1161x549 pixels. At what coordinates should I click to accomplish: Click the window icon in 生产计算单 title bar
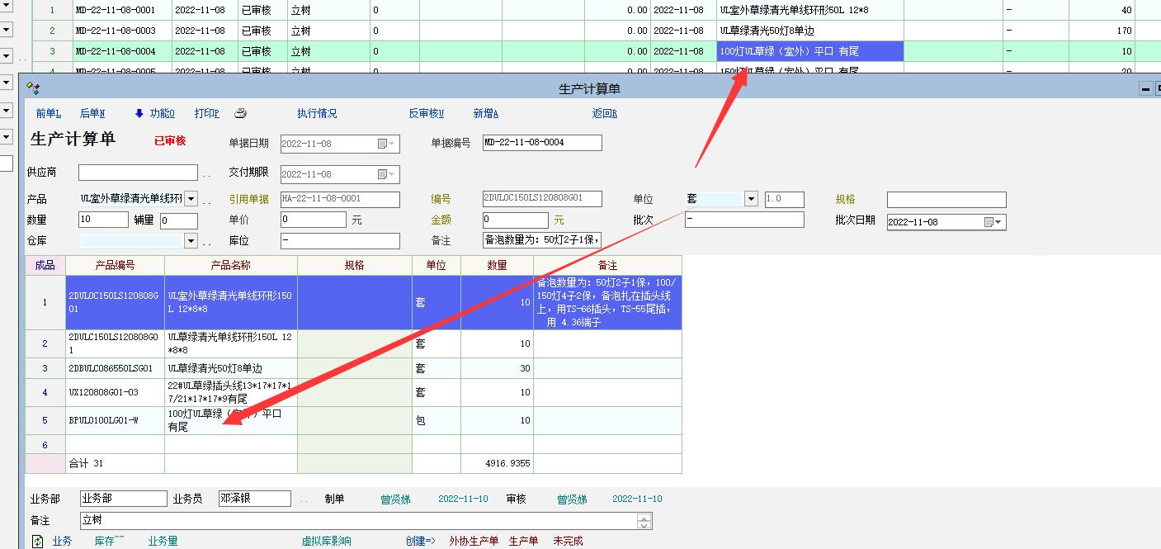tap(33, 88)
